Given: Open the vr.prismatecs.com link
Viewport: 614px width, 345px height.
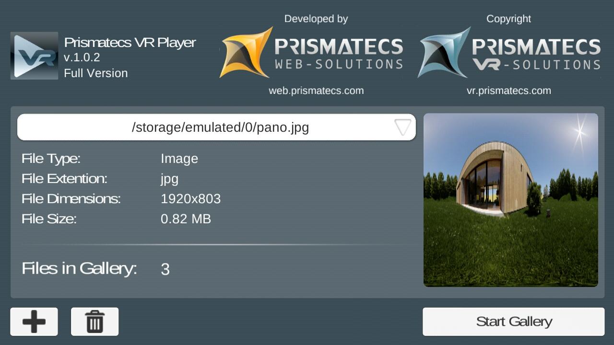Looking at the screenshot, I should 508,91.
